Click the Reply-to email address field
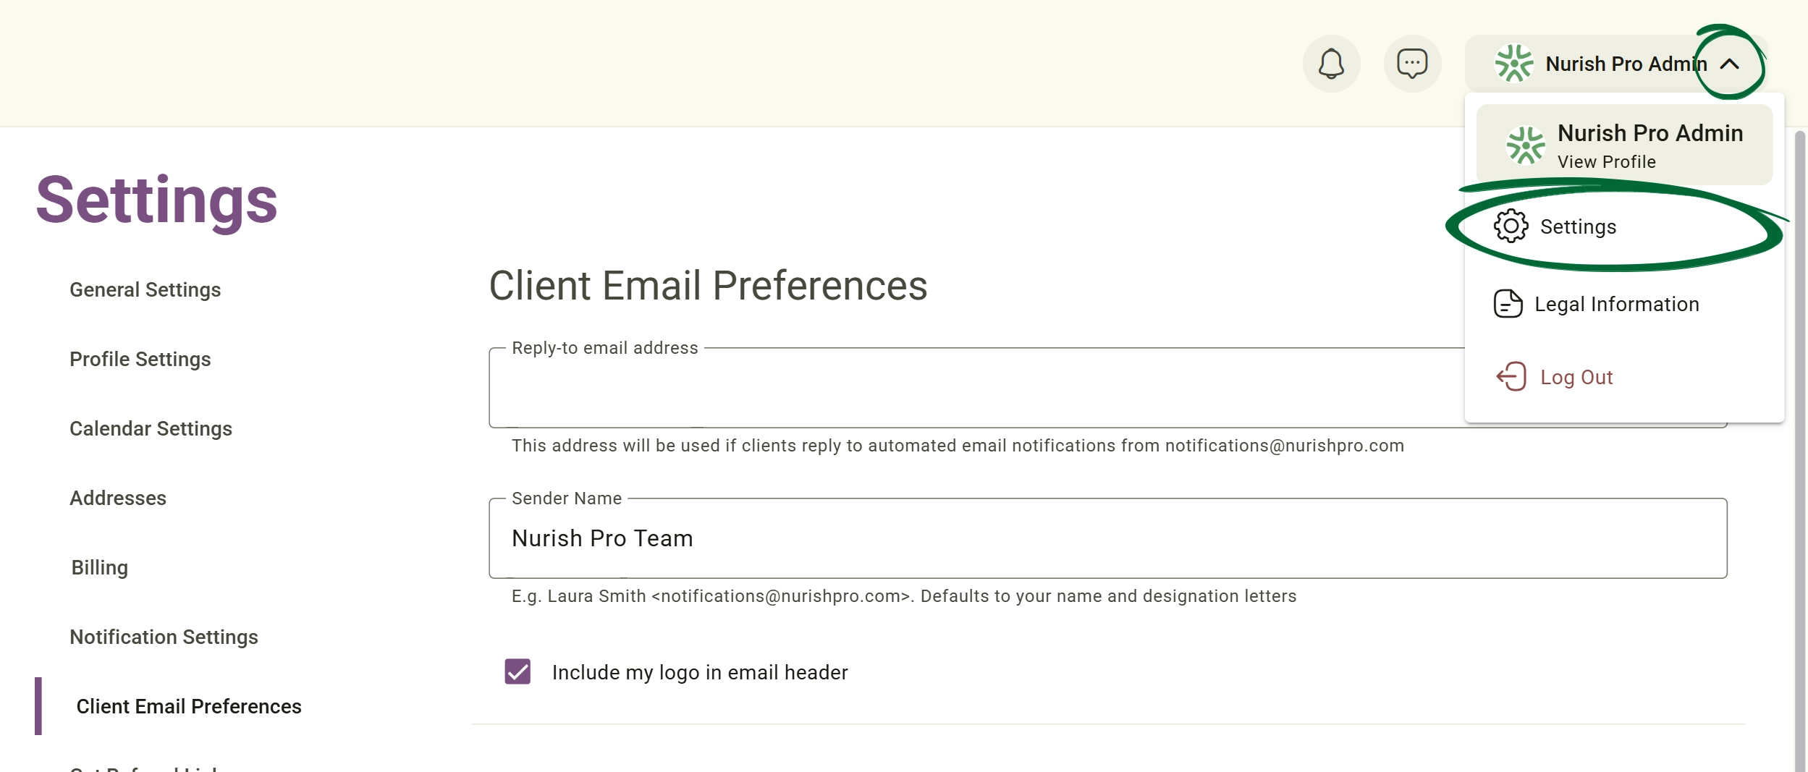This screenshot has height=772, width=1808. [977, 388]
